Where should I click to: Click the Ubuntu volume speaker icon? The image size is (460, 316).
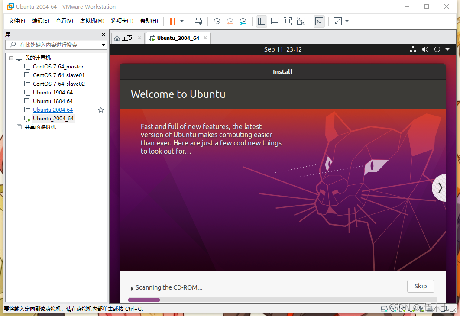coord(425,49)
